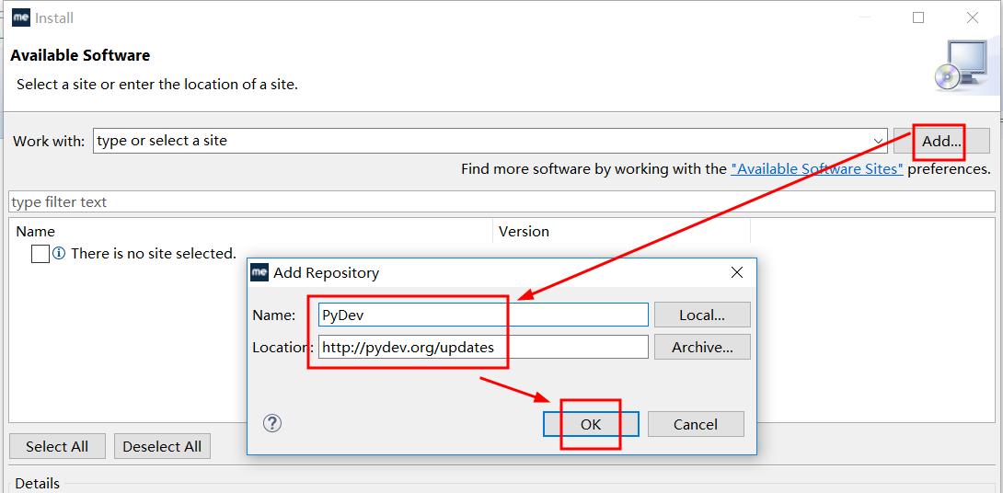This screenshot has height=493, width=1003.
Task: Click the Location field with pydev.org URL
Action: coord(484,347)
